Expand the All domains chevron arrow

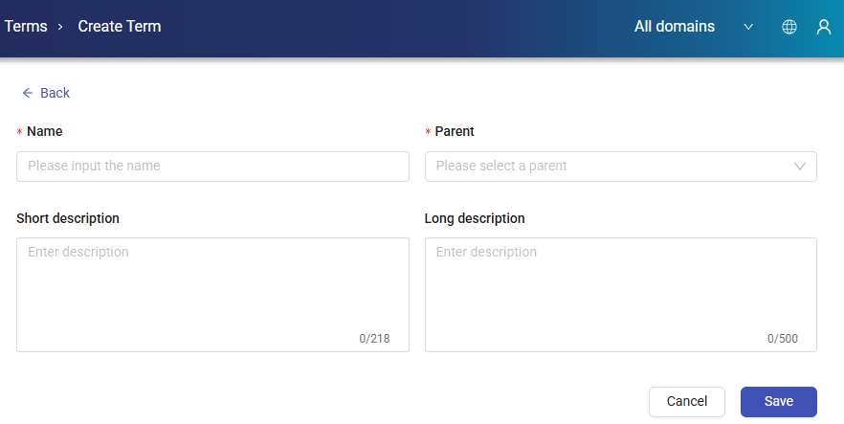[748, 27]
